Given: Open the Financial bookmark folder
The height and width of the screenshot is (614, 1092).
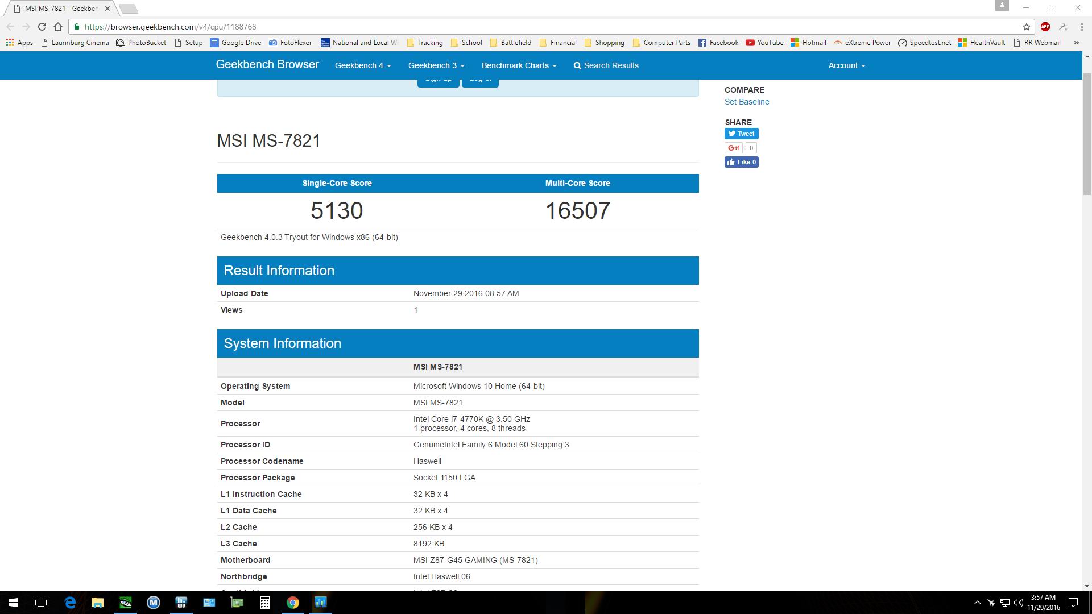Looking at the screenshot, I should coord(558,43).
